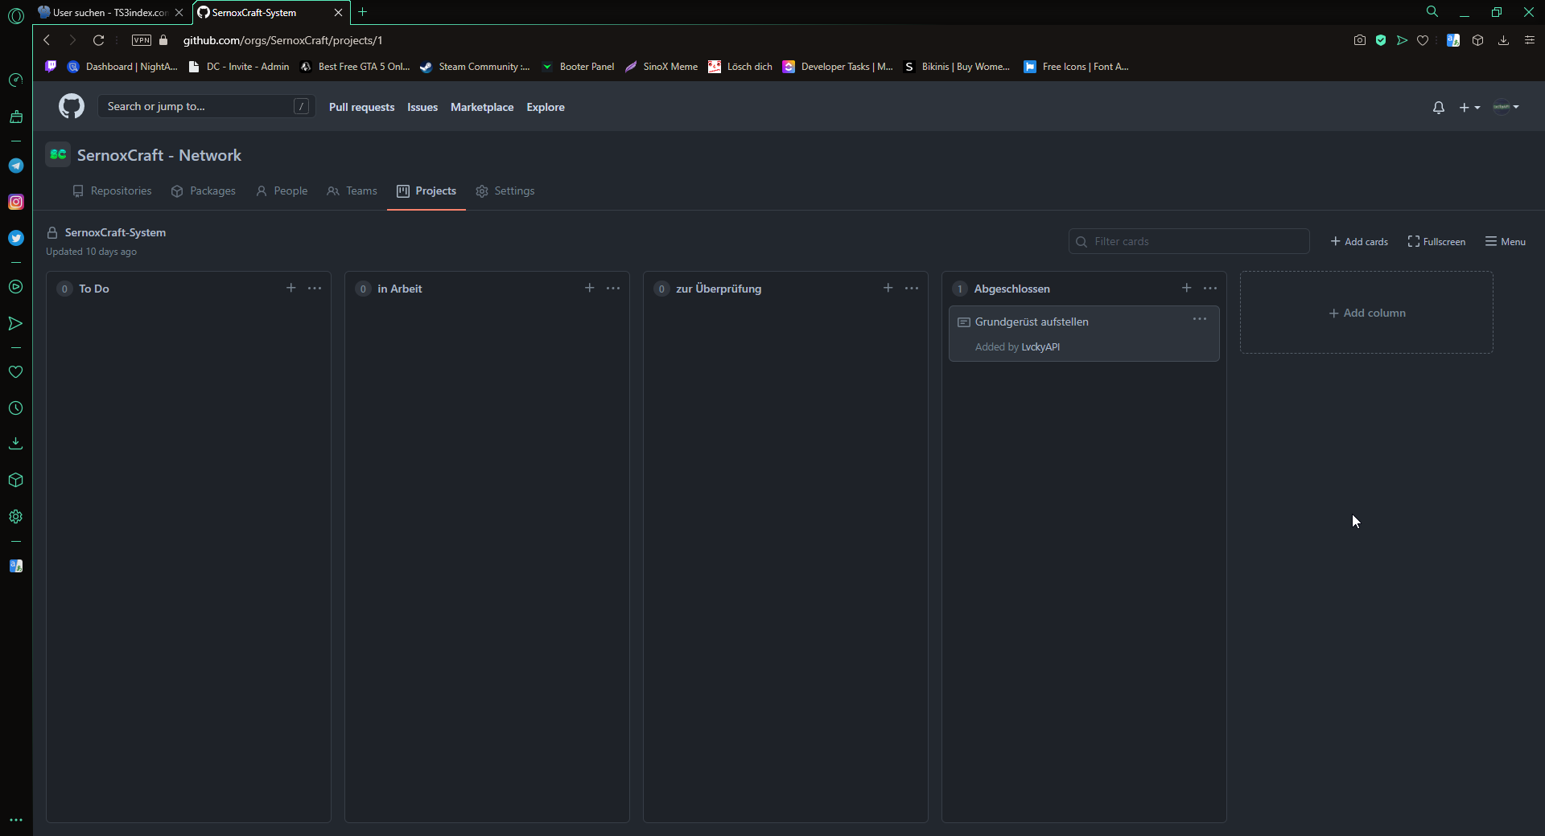Open Instagram from the browser sidebar

pos(15,202)
